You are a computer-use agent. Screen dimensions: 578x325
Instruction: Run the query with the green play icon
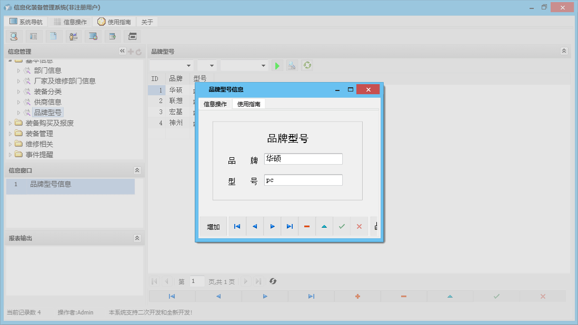[277, 65]
